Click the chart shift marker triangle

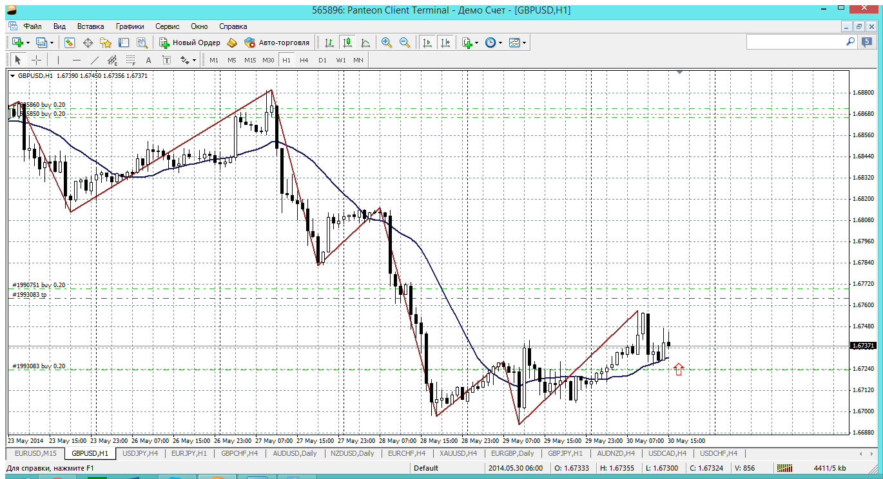click(x=679, y=73)
